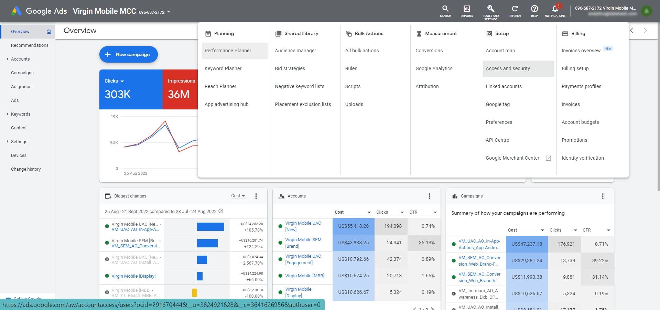660x310 pixels.
Task: Open Clicks column dropdown in Accounts card
Action: coord(402,212)
